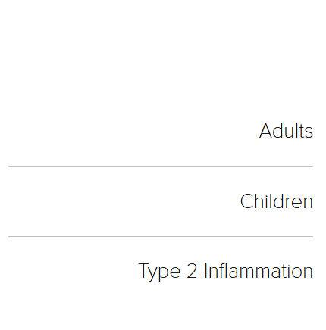Navigate to the Type 2 Inflammation section
The width and height of the screenshot is (326, 330).
pyautogui.click(x=226, y=272)
